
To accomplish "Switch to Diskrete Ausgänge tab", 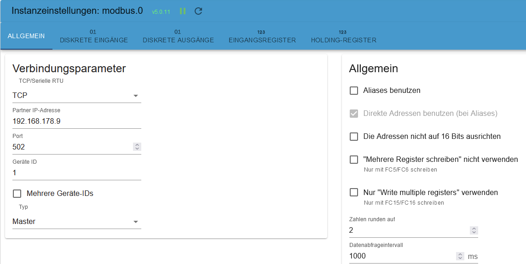I will pyautogui.click(x=178, y=37).
